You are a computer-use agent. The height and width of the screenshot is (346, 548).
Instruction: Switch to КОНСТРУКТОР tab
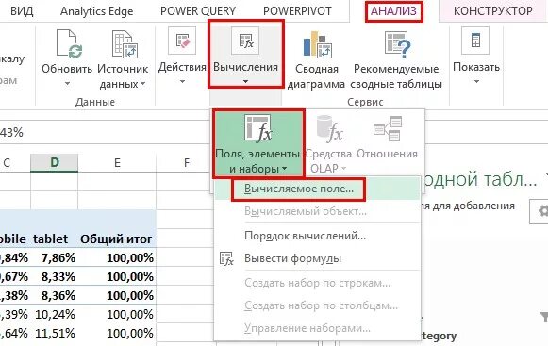click(x=492, y=10)
